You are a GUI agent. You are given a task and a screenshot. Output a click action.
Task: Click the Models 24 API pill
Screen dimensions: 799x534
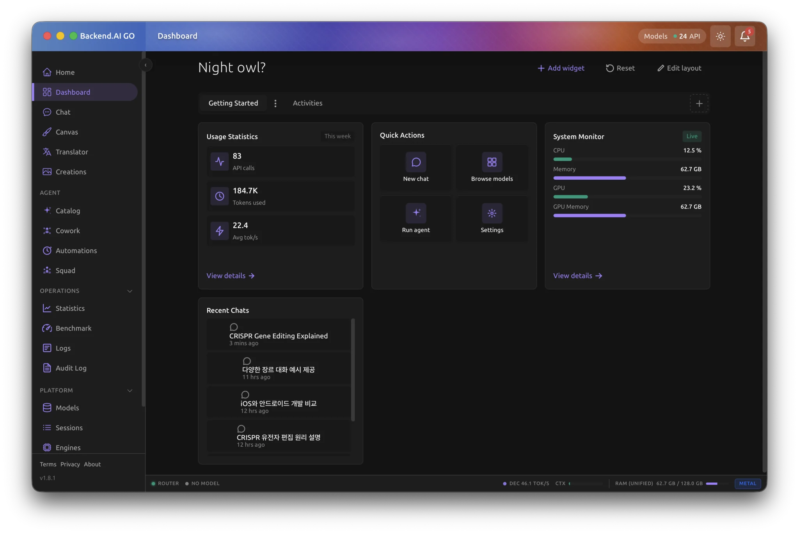[x=672, y=36]
